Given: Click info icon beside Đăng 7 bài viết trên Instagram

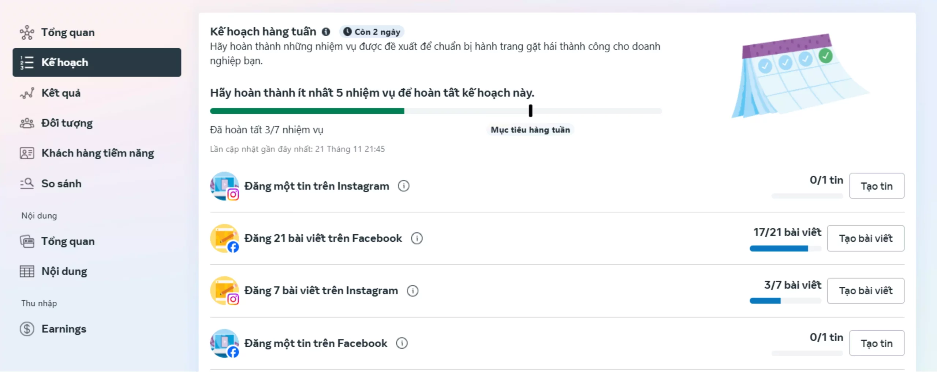Looking at the screenshot, I should click(412, 291).
